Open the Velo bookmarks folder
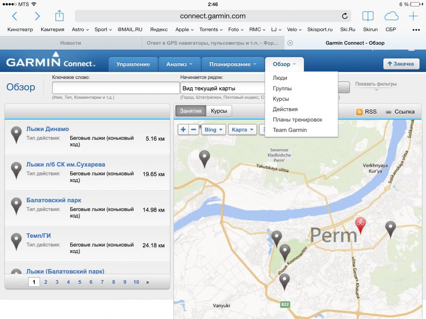Image resolution: width=426 pixels, height=319 pixels. point(294,29)
